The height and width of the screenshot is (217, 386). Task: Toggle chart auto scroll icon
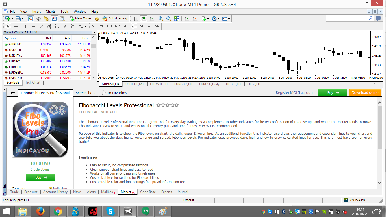(x=187, y=19)
